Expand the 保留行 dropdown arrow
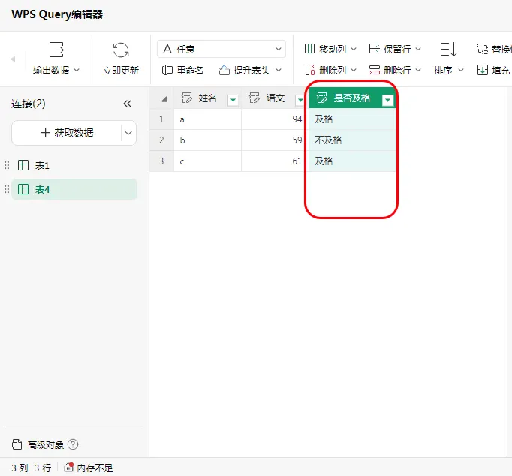This screenshot has height=476, width=512. coord(418,49)
